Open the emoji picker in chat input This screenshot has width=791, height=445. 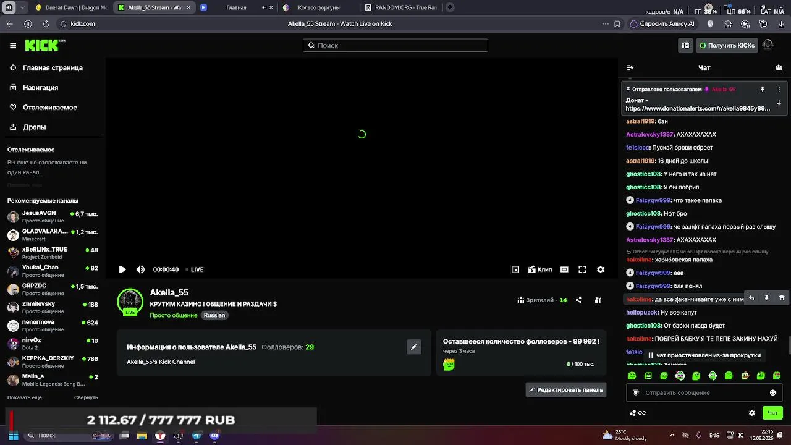point(772,392)
